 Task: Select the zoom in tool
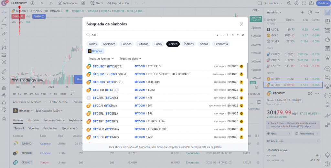(x=4, y=79)
